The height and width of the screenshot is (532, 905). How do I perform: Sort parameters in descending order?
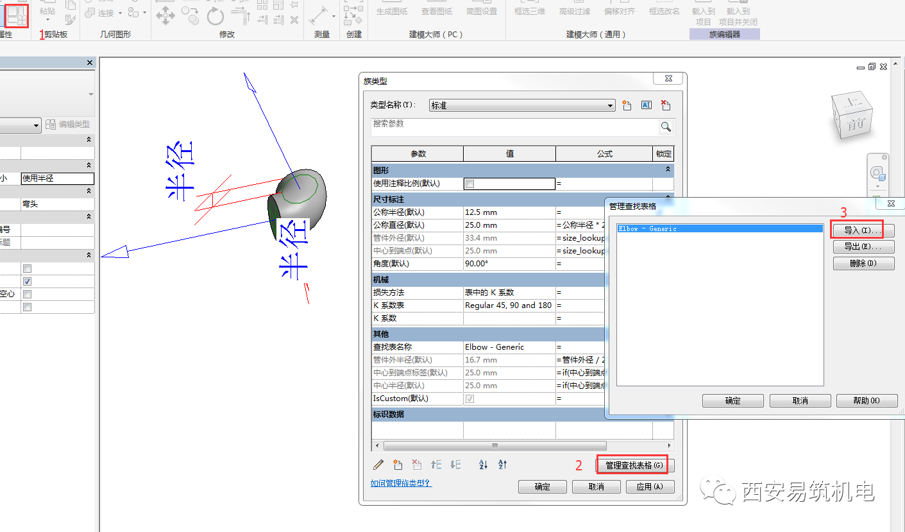pyautogui.click(x=502, y=465)
